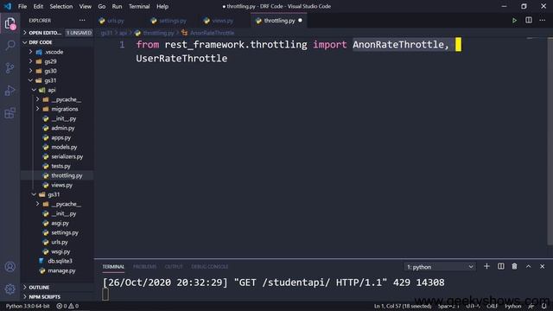Switch to the Debug Console panel tab
The width and height of the screenshot is (553, 311).
click(209, 267)
